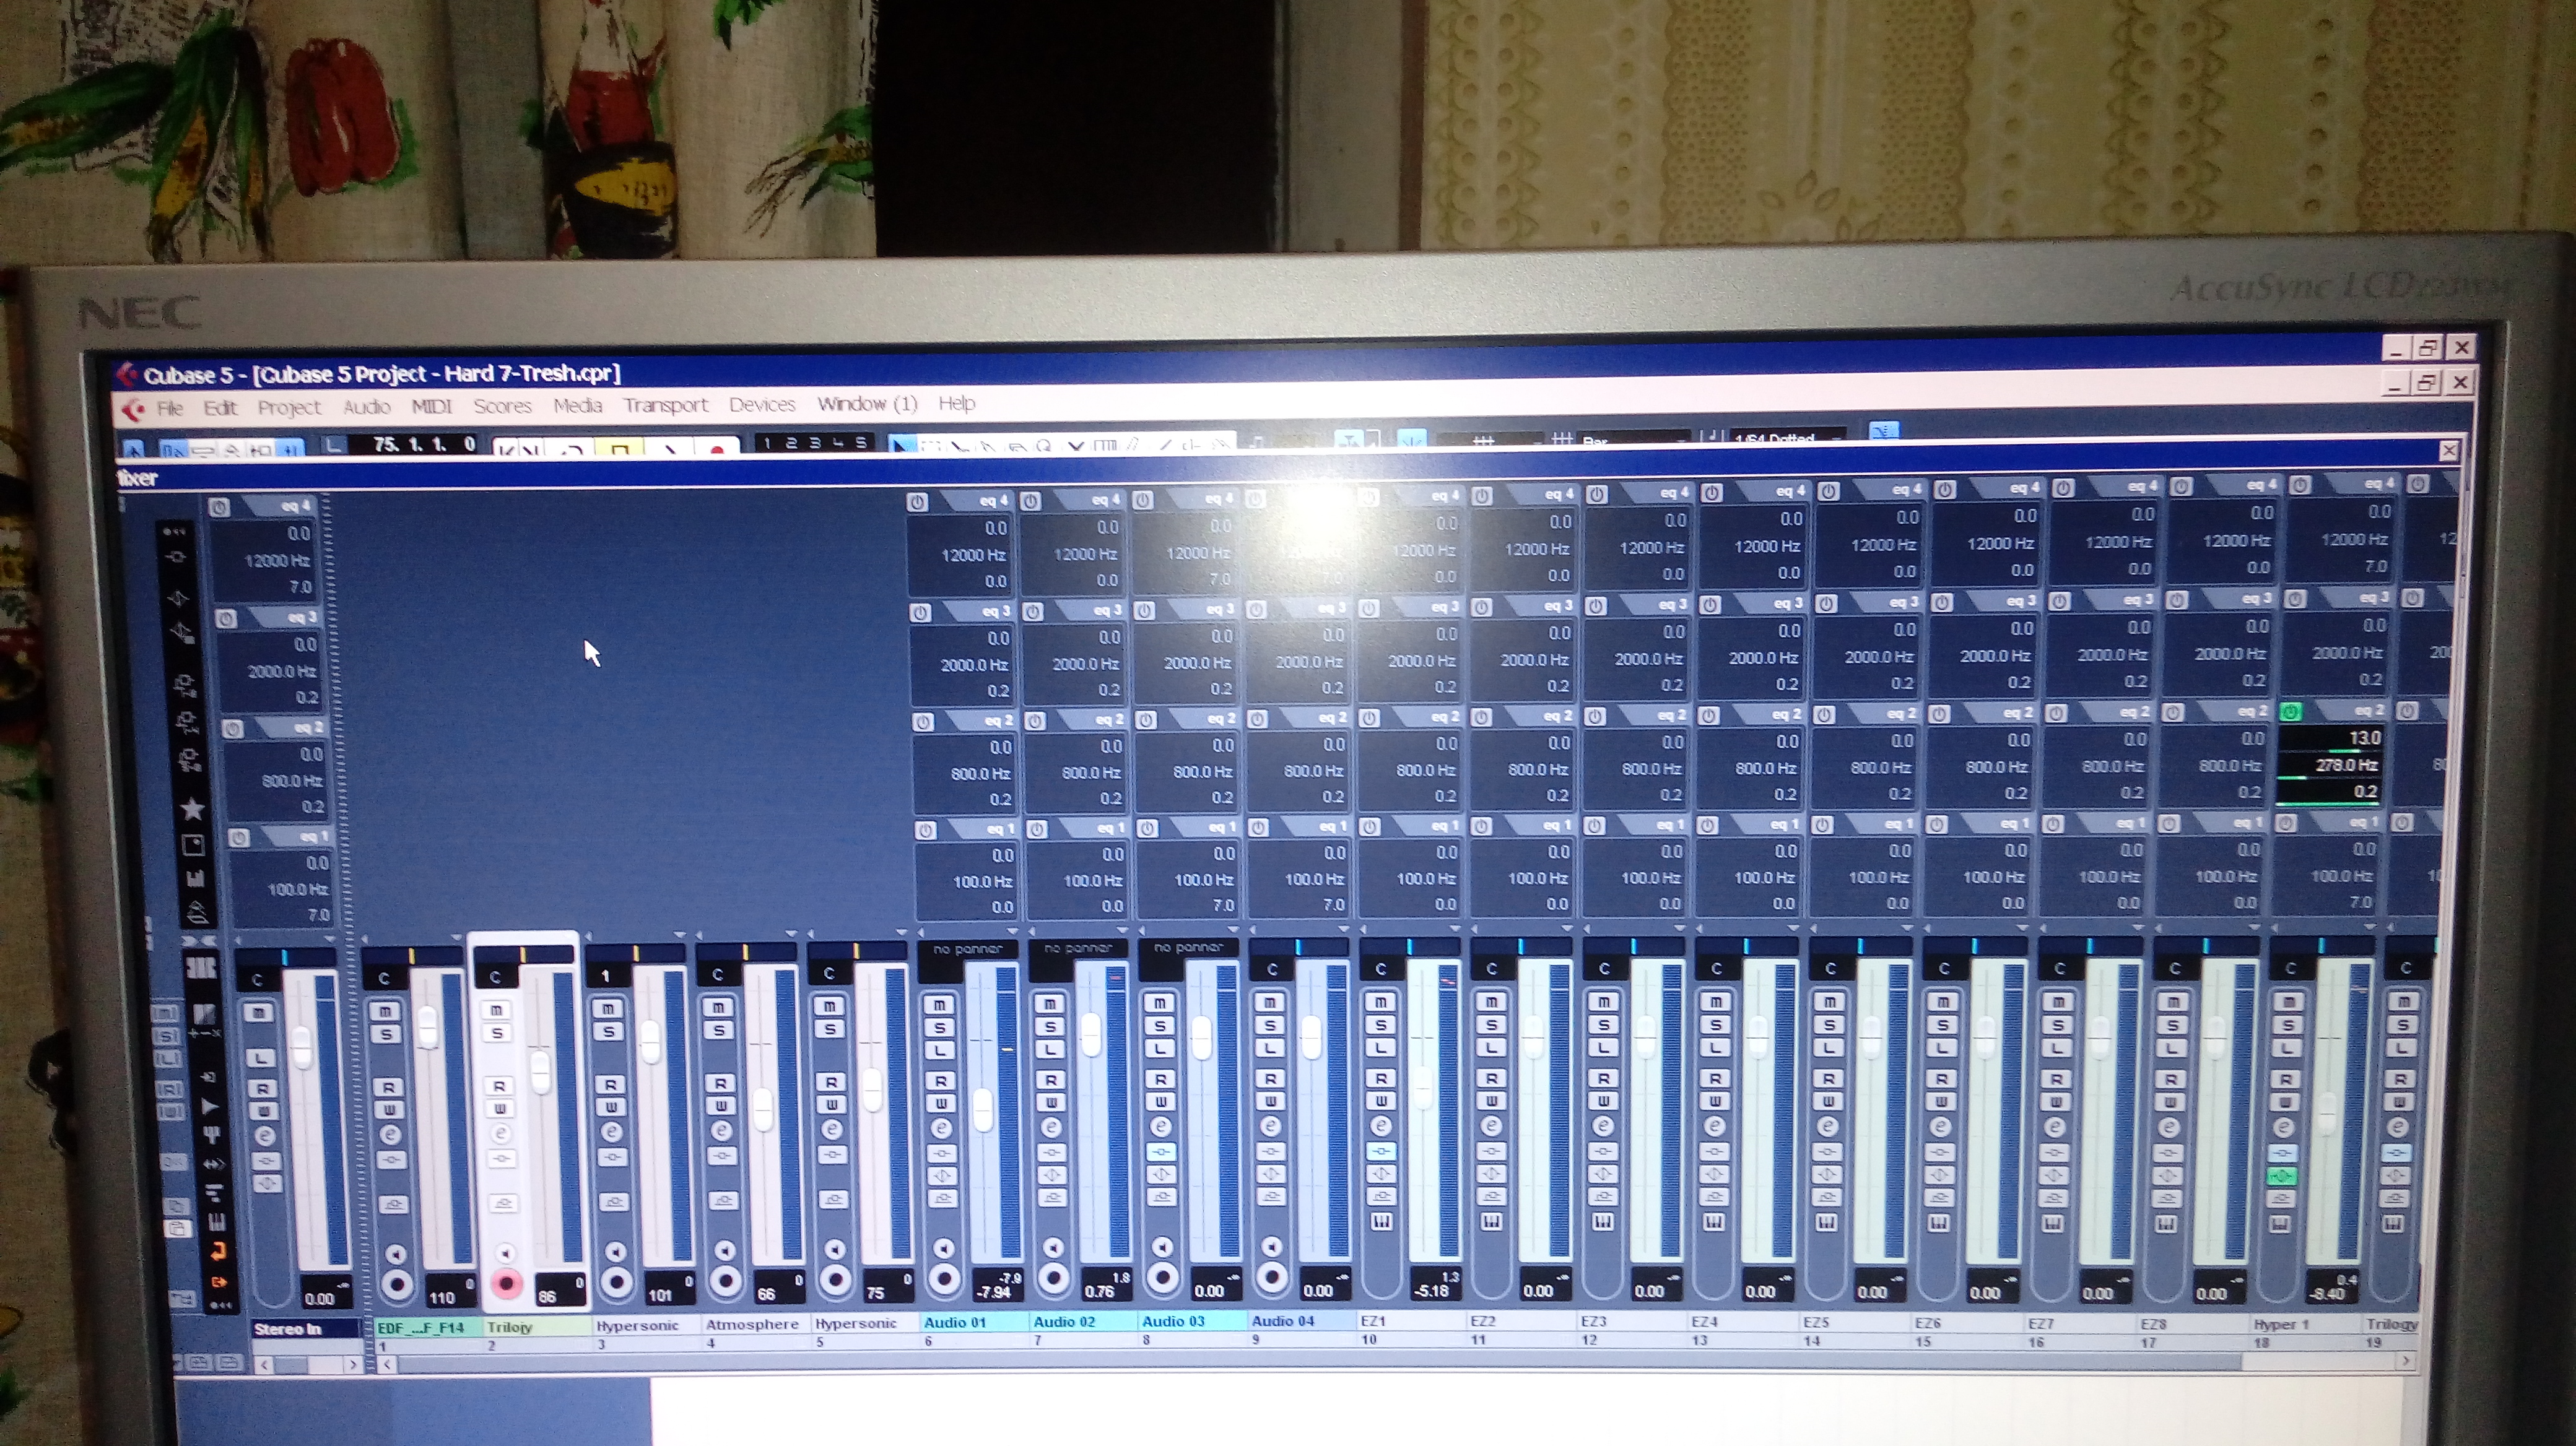Toggle monitor speaker on the EDF channel
The height and width of the screenshot is (1446, 2576).
click(x=396, y=1254)
